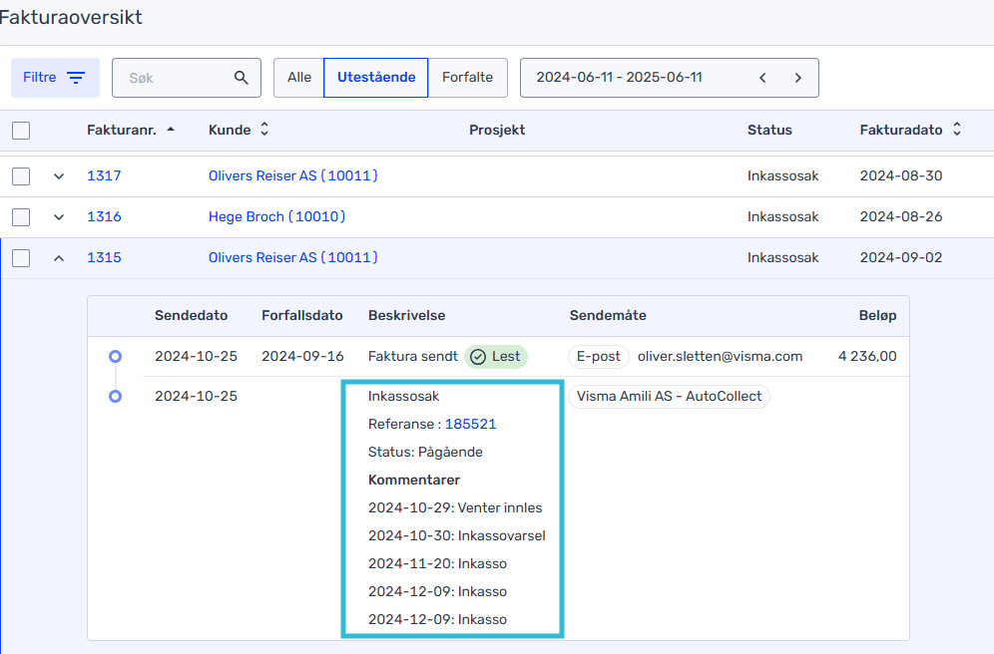Sort by Fakturanr. ascending arrow

tap(171, 130)
